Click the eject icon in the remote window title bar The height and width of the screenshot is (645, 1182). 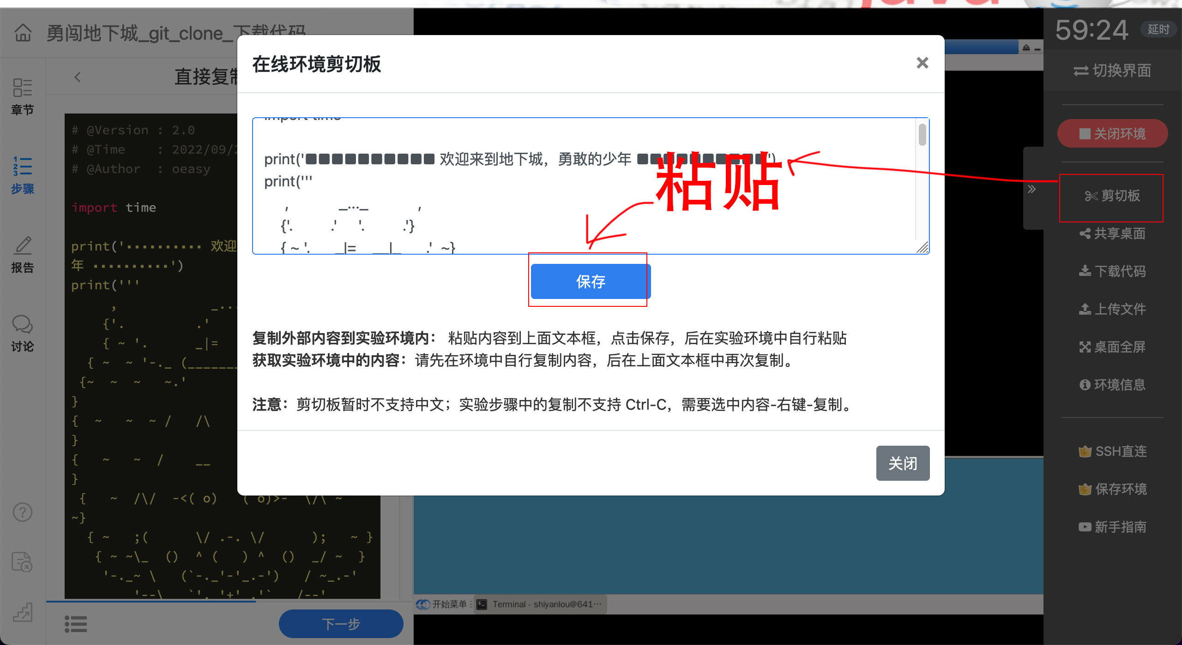[1026, 48]
